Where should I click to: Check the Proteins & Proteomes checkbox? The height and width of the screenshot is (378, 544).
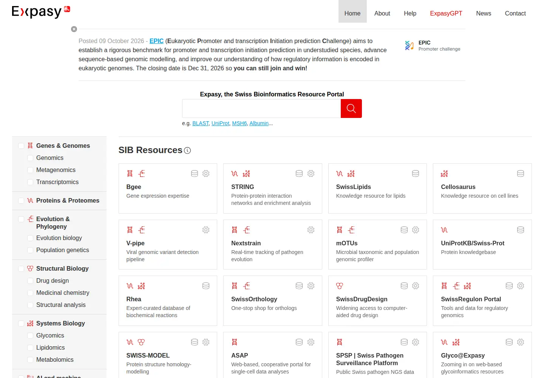coord(21,201)
